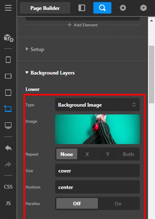Click the hexagon document icon
This screenshot has width=155, height=219.
click(x=143, y=8)
